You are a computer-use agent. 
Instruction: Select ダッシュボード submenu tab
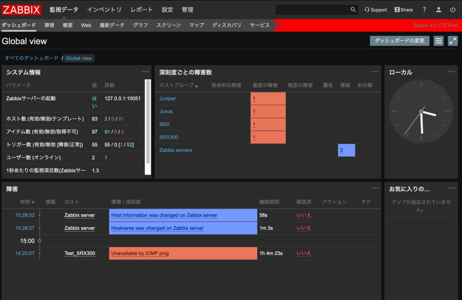click(19, 25)
